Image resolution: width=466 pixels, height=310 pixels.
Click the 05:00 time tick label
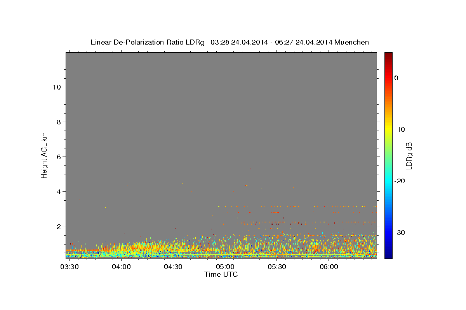click(225, 267)
